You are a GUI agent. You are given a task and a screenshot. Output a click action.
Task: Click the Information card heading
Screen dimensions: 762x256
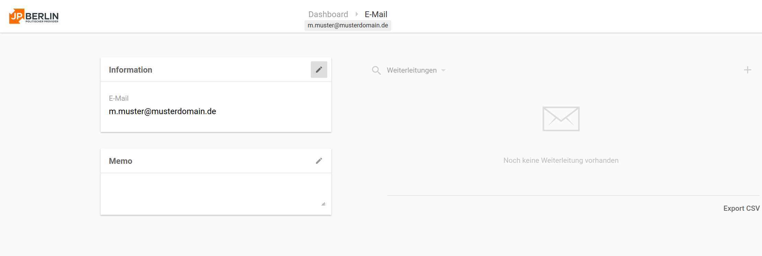(x=130, y=70)
